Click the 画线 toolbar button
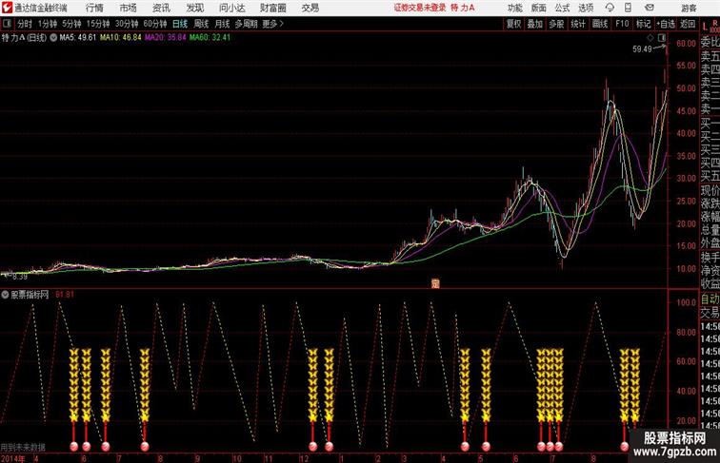 (600, 24)
